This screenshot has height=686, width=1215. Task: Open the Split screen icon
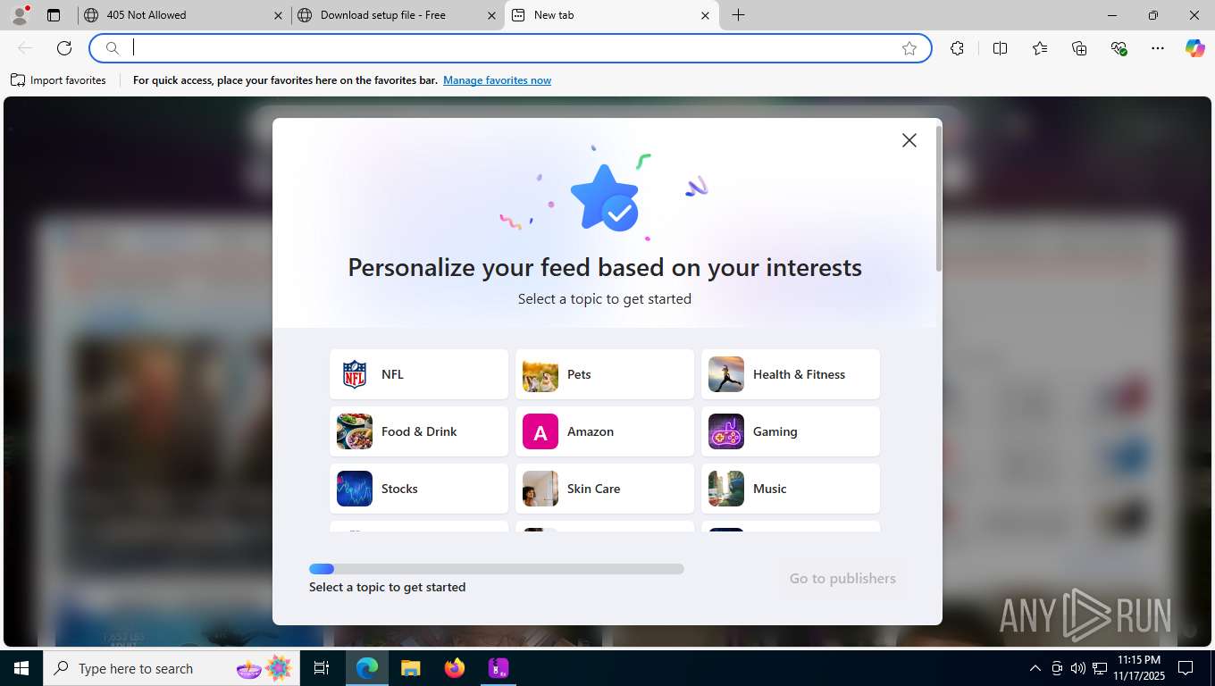(1001, 48)
